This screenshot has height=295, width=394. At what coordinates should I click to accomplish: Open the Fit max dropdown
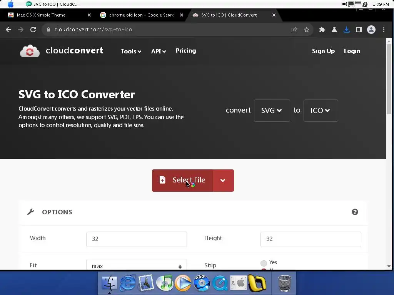(x=137, y=265)
